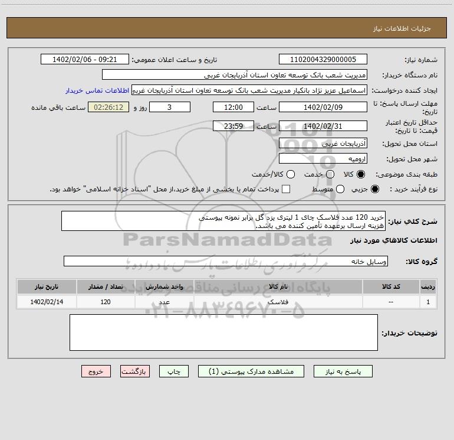Click the ایجاد کننده درخواست field
454x440 pixels.
tap(249, 90)
